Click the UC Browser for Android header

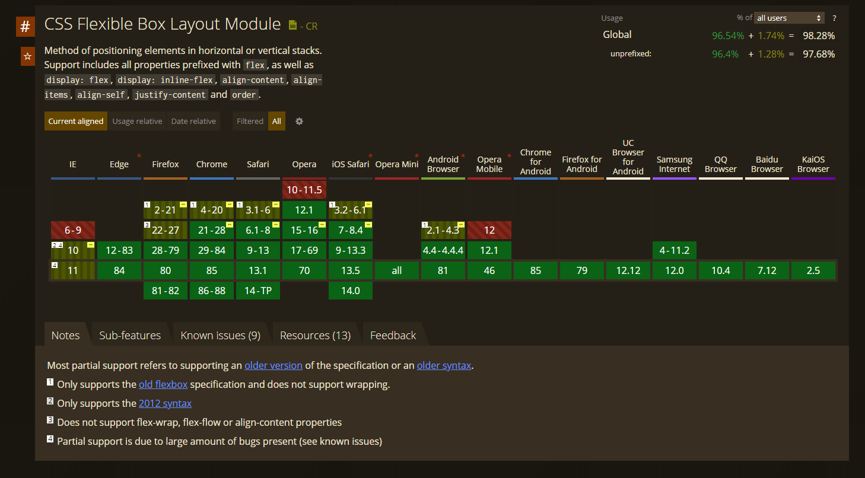628,157
